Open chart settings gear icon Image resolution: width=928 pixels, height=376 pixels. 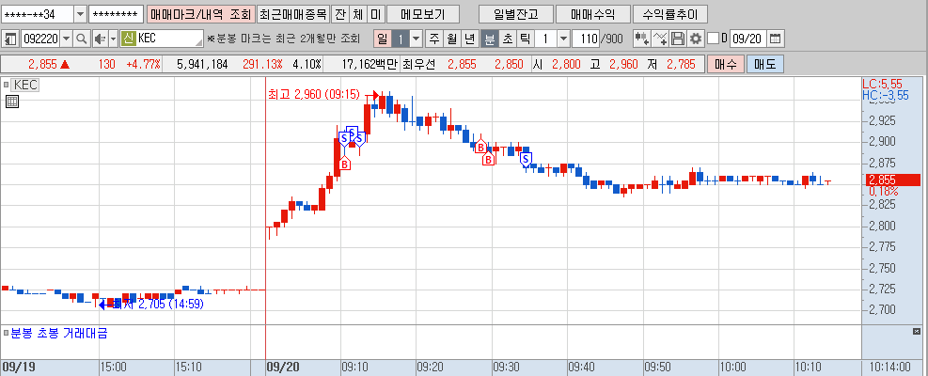point(696,39)
